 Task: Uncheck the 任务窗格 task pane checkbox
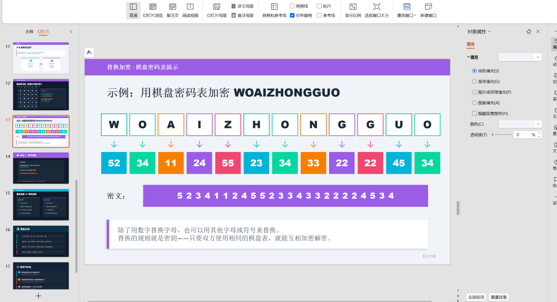pyautogui.click(x=292, y=15)
